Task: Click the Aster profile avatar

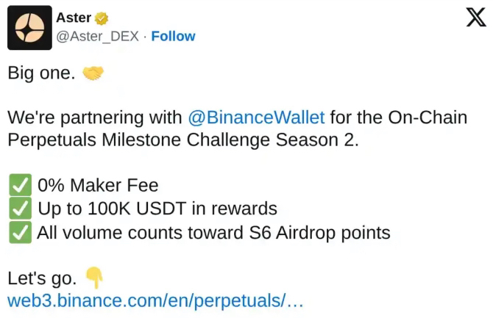Action: pos(29,28)
